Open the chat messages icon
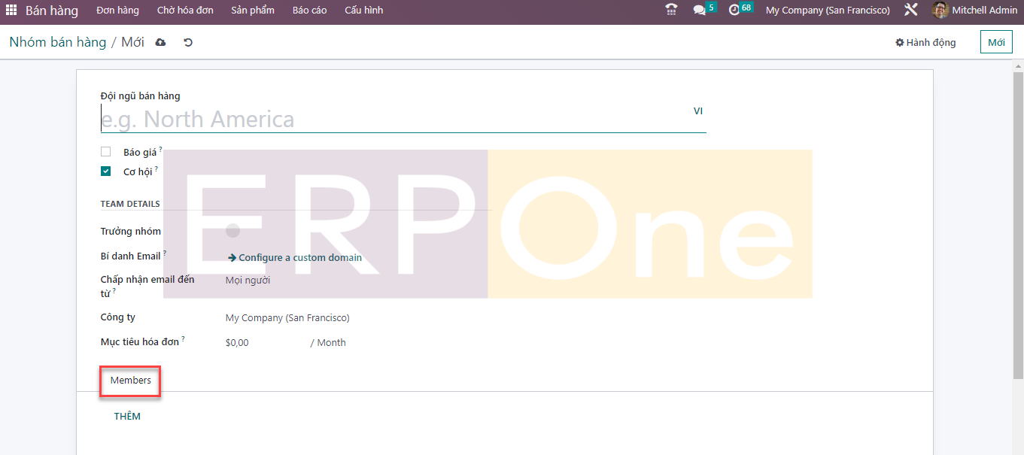Image resolution: width=1024 pixels, height=455 pixels. 700,11
